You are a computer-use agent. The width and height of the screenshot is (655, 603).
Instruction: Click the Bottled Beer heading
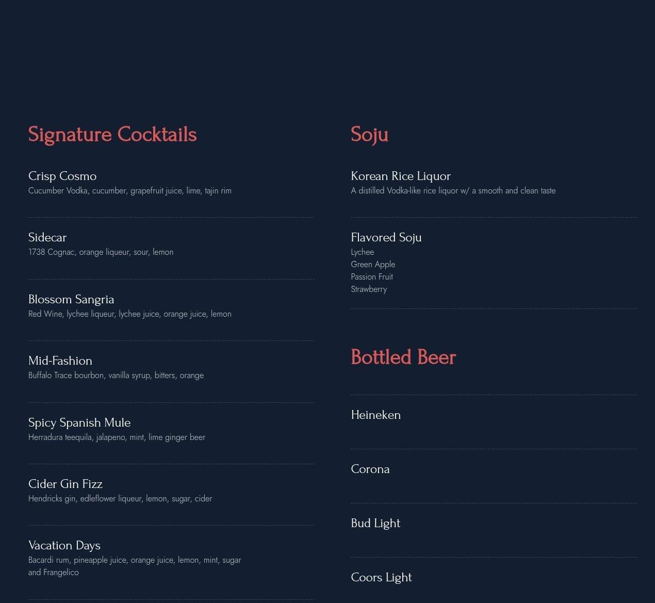click(403, 357)
